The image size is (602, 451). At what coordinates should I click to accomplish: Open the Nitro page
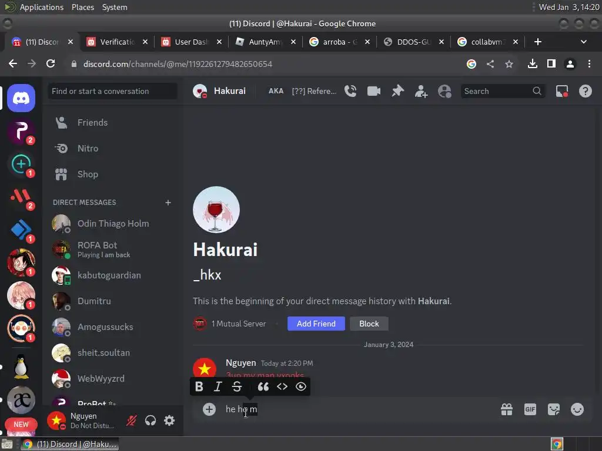tap(112, 148)
